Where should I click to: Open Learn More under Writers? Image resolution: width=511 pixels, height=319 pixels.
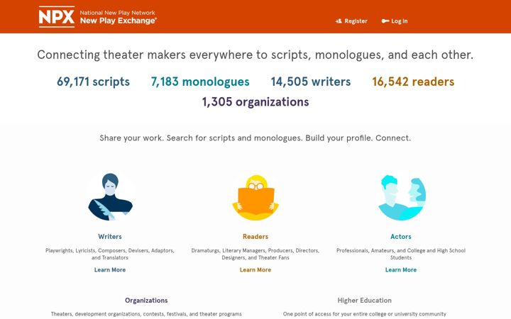pos(110,270)
